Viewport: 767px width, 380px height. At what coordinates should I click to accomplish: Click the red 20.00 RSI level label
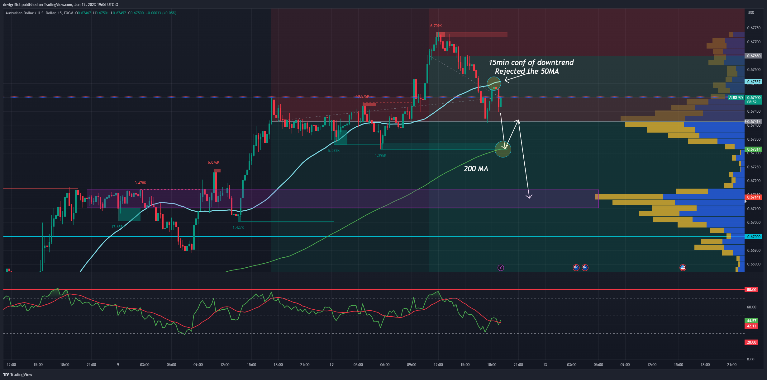(x=751, y=342)
